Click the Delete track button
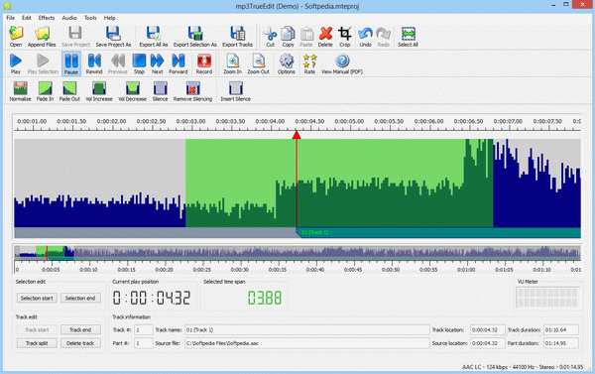The height and width of the screenshot is (374, 595). [80, 343]
